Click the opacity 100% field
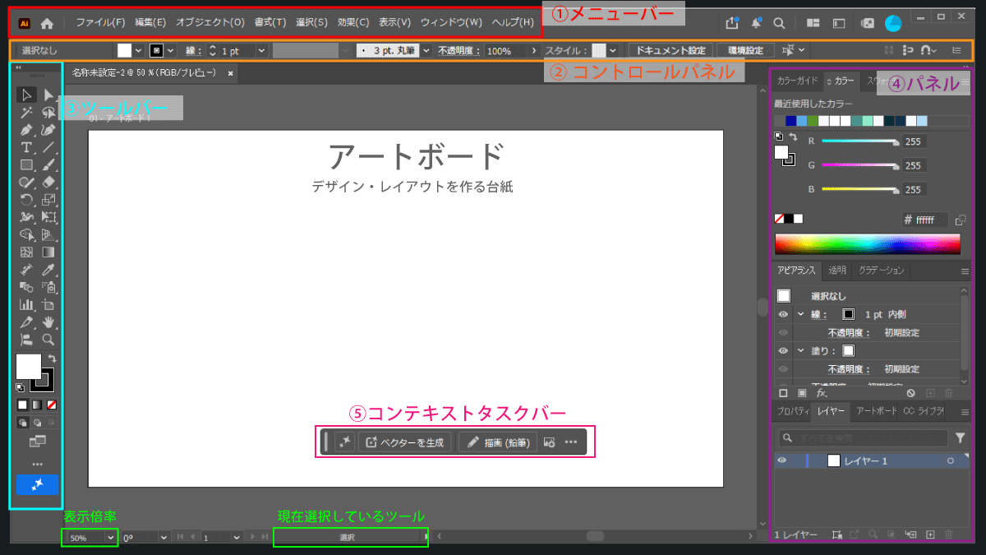The width and height of the screenshot is (986, 555). tap(504, 51)
